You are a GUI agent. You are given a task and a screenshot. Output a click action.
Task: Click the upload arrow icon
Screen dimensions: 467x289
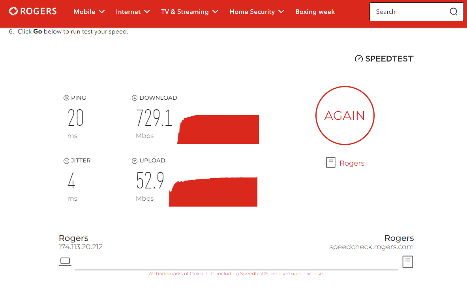[135, 161]
